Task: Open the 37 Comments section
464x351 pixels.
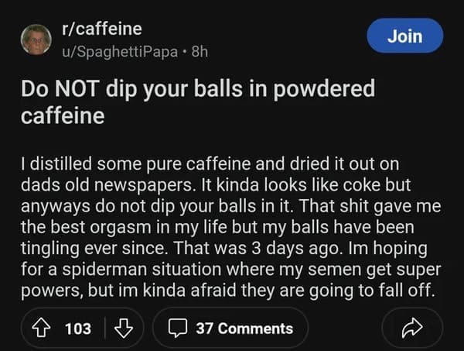Action: pyautogui.click(x=230, y=328)
